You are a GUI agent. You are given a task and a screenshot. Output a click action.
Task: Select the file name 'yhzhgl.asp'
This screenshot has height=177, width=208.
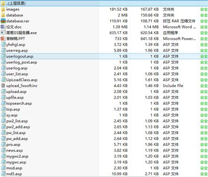[x=16, y=44]
